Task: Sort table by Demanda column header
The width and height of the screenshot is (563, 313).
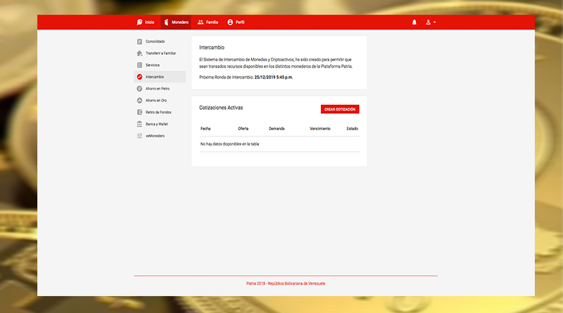Action: (x=277, y=129)
